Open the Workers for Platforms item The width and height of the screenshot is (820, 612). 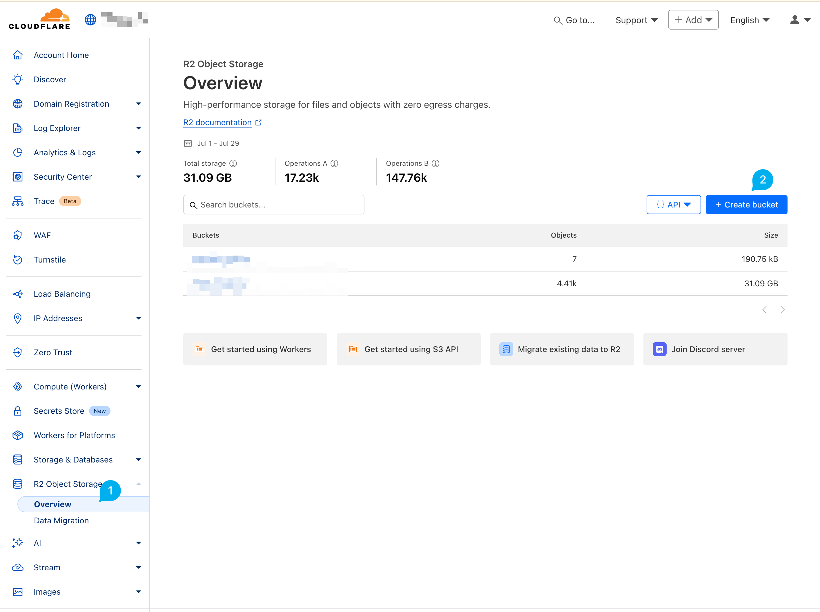point(74,435)
